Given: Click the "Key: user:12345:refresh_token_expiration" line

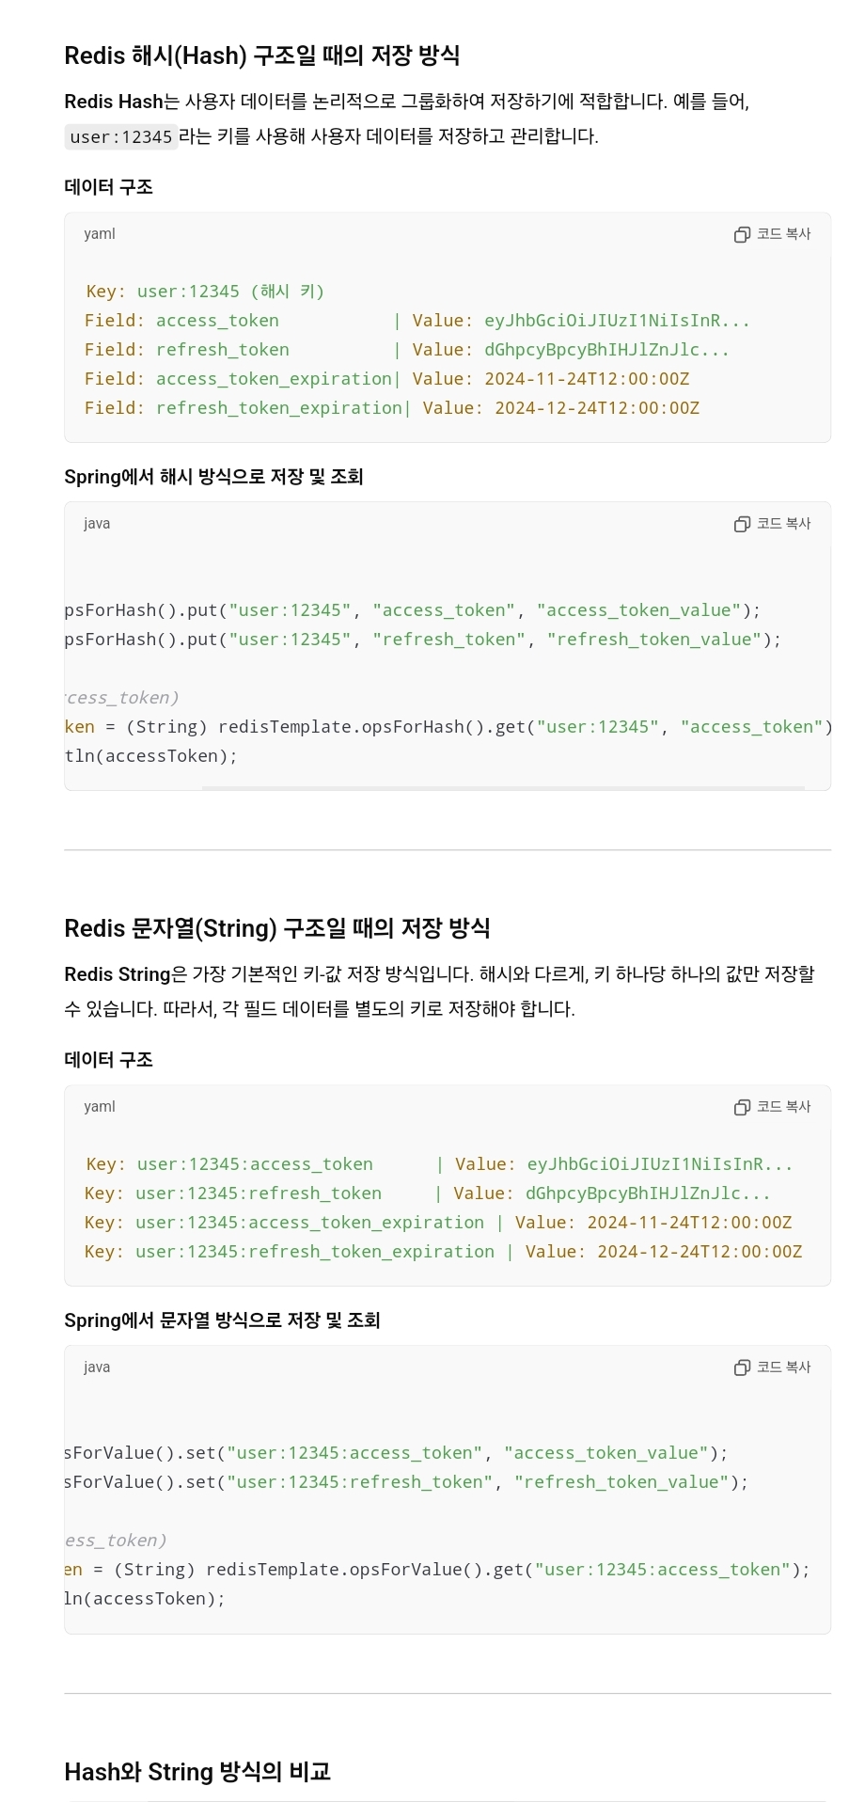Looking at the screenshot, I should point(444,1252).
